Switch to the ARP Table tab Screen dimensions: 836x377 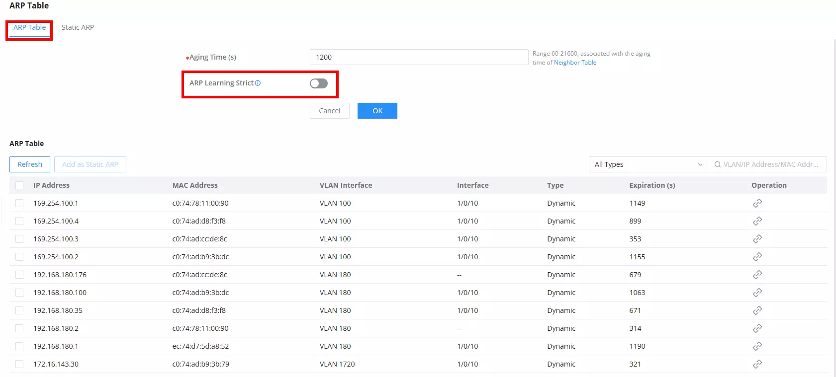(29, 27)
